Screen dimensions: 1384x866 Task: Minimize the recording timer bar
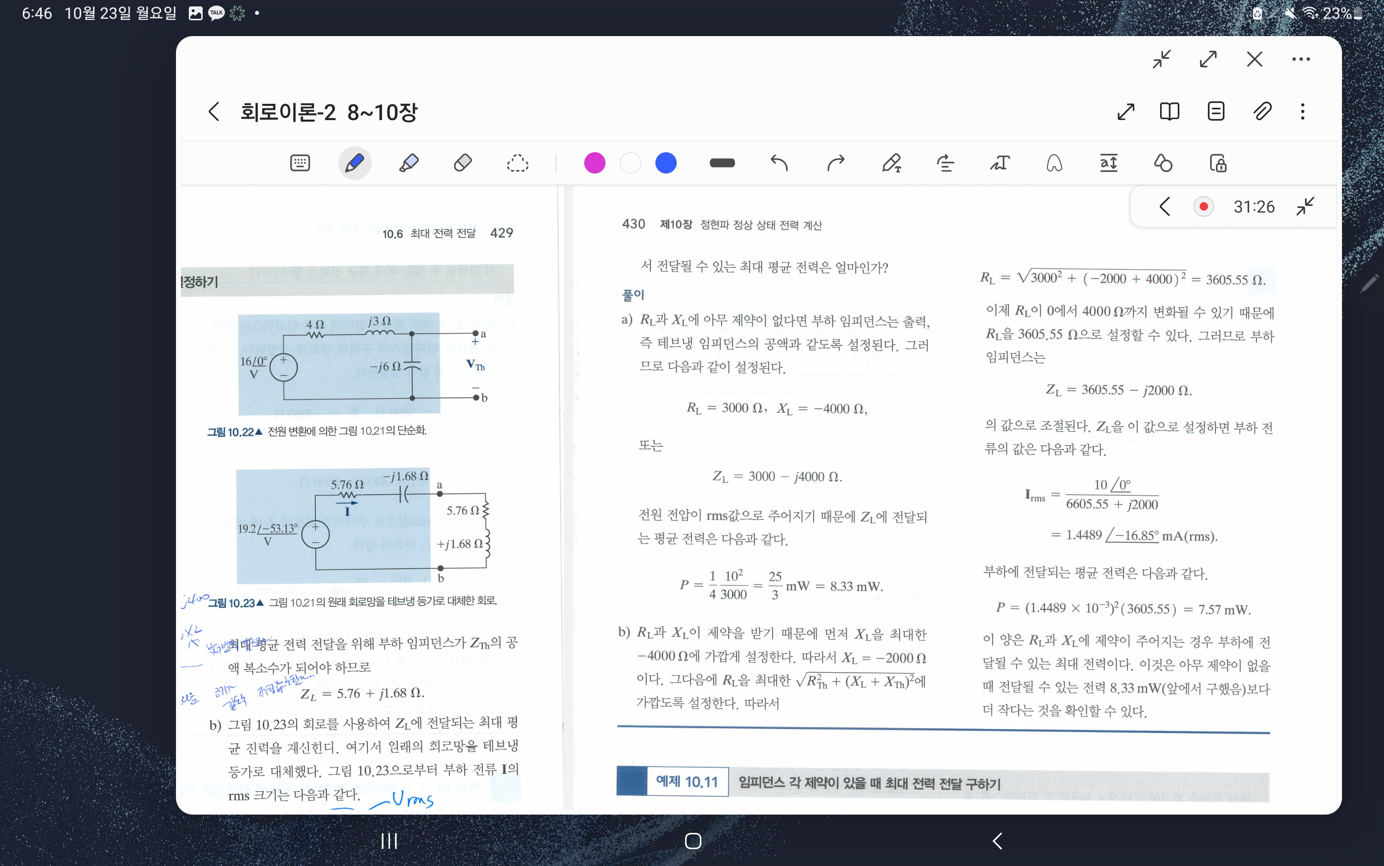pos(1305,206)
